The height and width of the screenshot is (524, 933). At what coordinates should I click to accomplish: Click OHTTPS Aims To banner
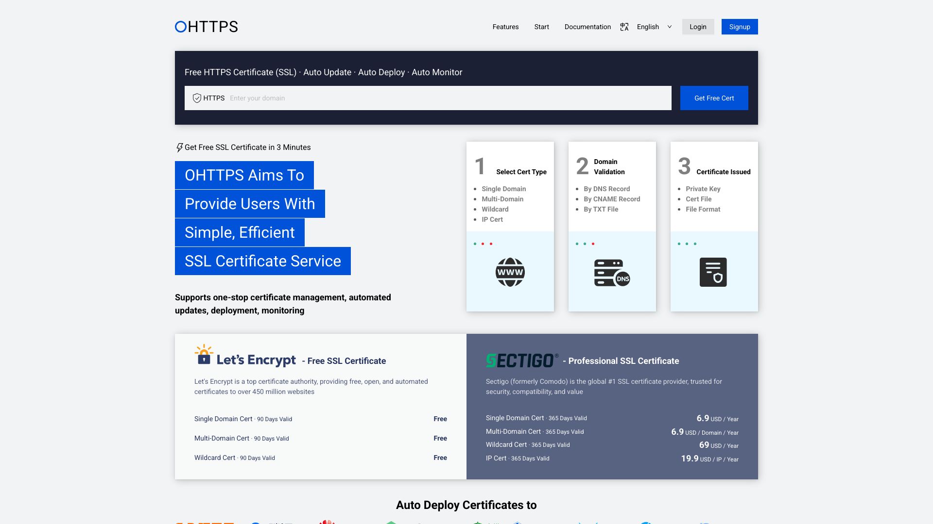pyautogui.click(x=244, y=175)
